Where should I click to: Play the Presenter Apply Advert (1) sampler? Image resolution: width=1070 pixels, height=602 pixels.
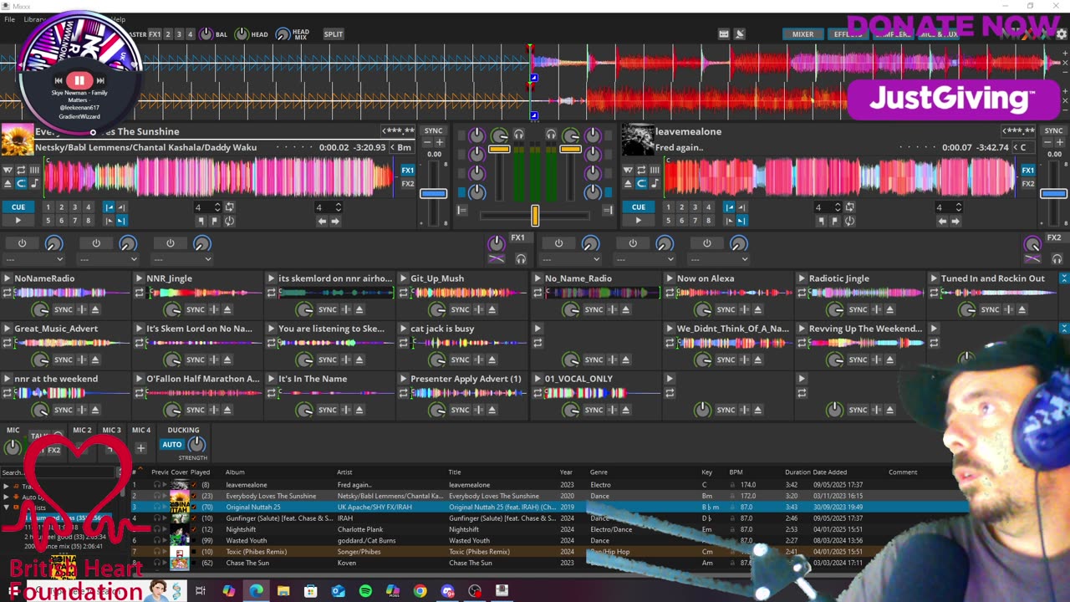[403, 379]
